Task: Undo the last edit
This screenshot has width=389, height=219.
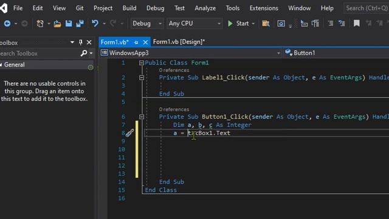Action: click(95, 24)
